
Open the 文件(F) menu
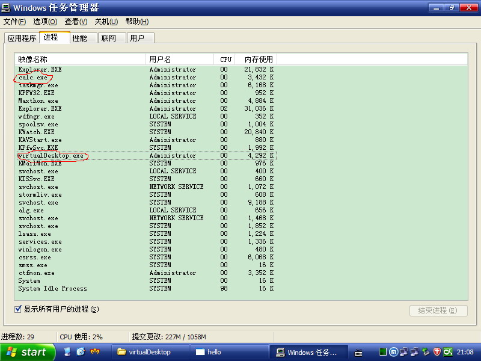[x=14, y=22]
